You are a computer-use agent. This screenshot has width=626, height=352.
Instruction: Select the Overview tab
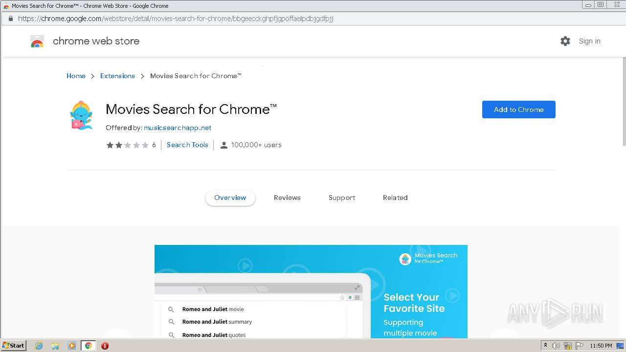pos(230,198)
